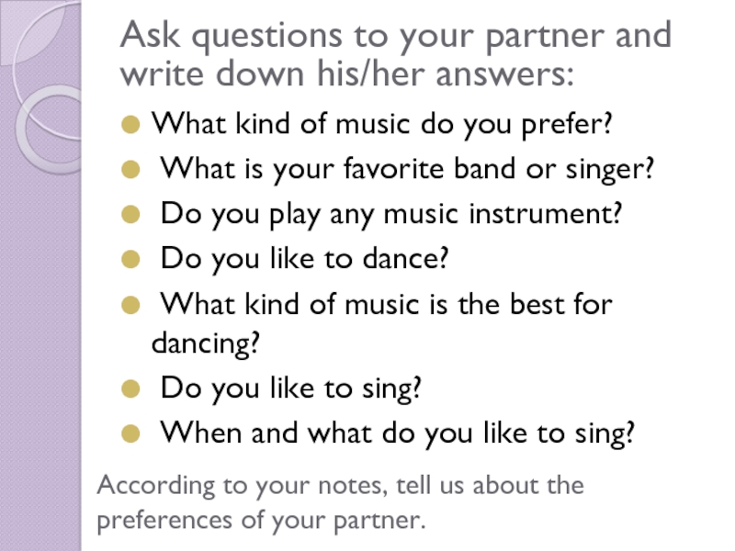Image resolution: width=735 pixels, height=551 pixels.
Task: Click the bullet dot beside "favorite band or singer"
Action: [134, 170]
